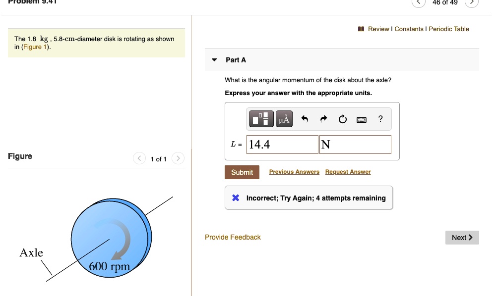View Previous Answers
This screenshot has width=496, height=296.
[x=294, y=172]
